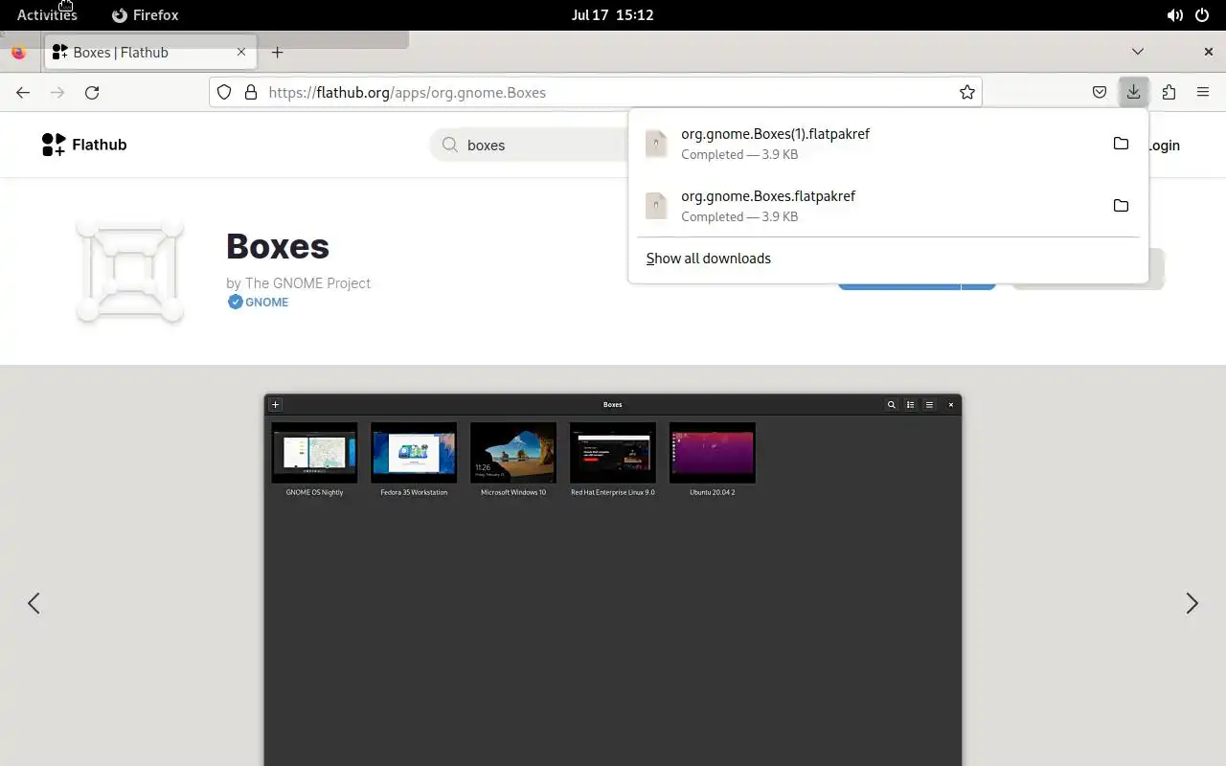The image size is (1226, 766).
Task: Open the Extensions puzzle icon
Action: (x=1169, y=92)
